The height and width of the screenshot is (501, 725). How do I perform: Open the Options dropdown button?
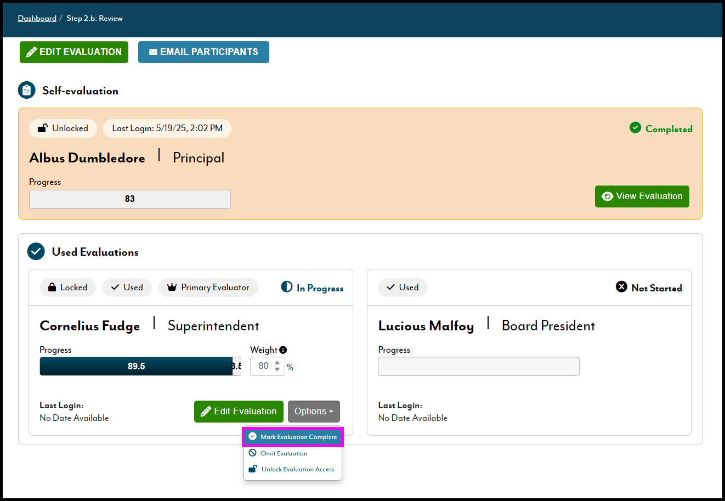314,412
